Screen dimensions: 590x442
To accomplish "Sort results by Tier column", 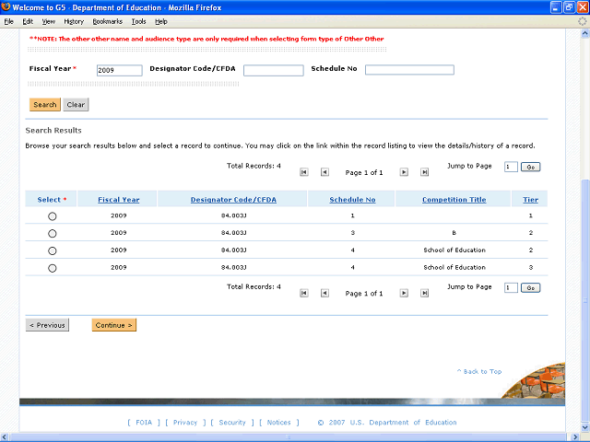I will pos(531,200).
